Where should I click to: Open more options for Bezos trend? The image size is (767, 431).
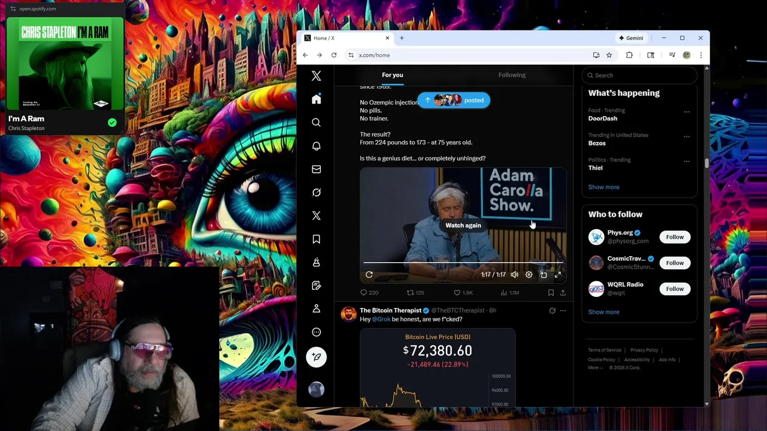tap(687, 136)
